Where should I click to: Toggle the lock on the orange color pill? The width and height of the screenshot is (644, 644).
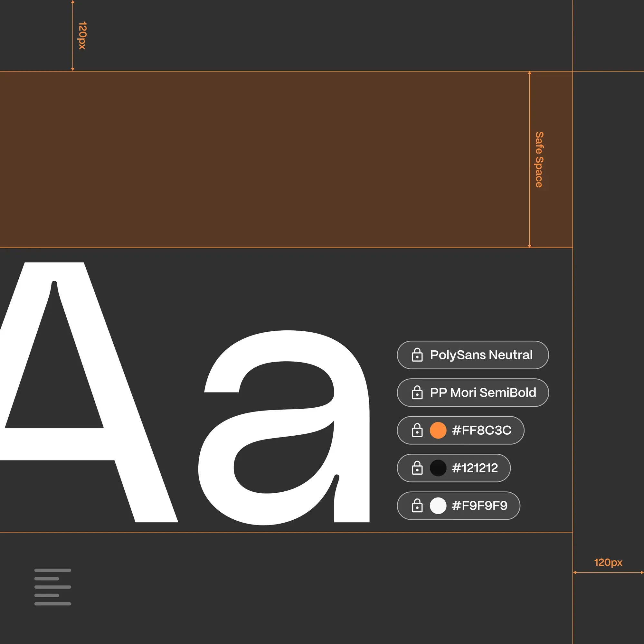[418, 430]
